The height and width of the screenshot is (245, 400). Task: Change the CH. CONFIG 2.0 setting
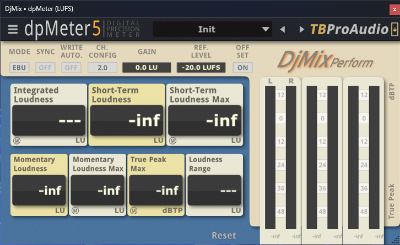pos(102,68)
